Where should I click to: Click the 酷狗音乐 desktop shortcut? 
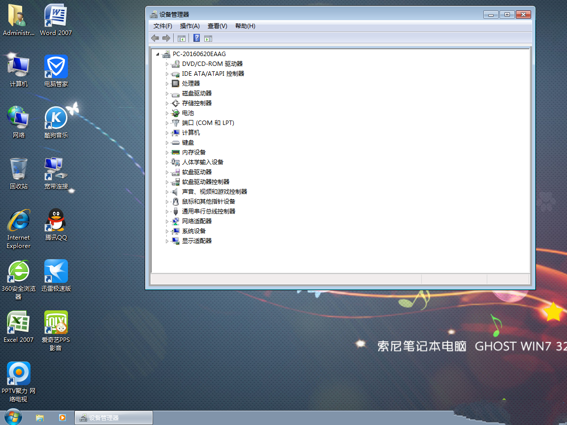point(56,122)
